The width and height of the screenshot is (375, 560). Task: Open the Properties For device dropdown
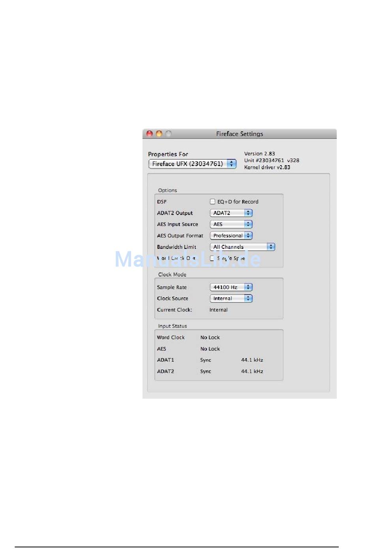(192, 164)
